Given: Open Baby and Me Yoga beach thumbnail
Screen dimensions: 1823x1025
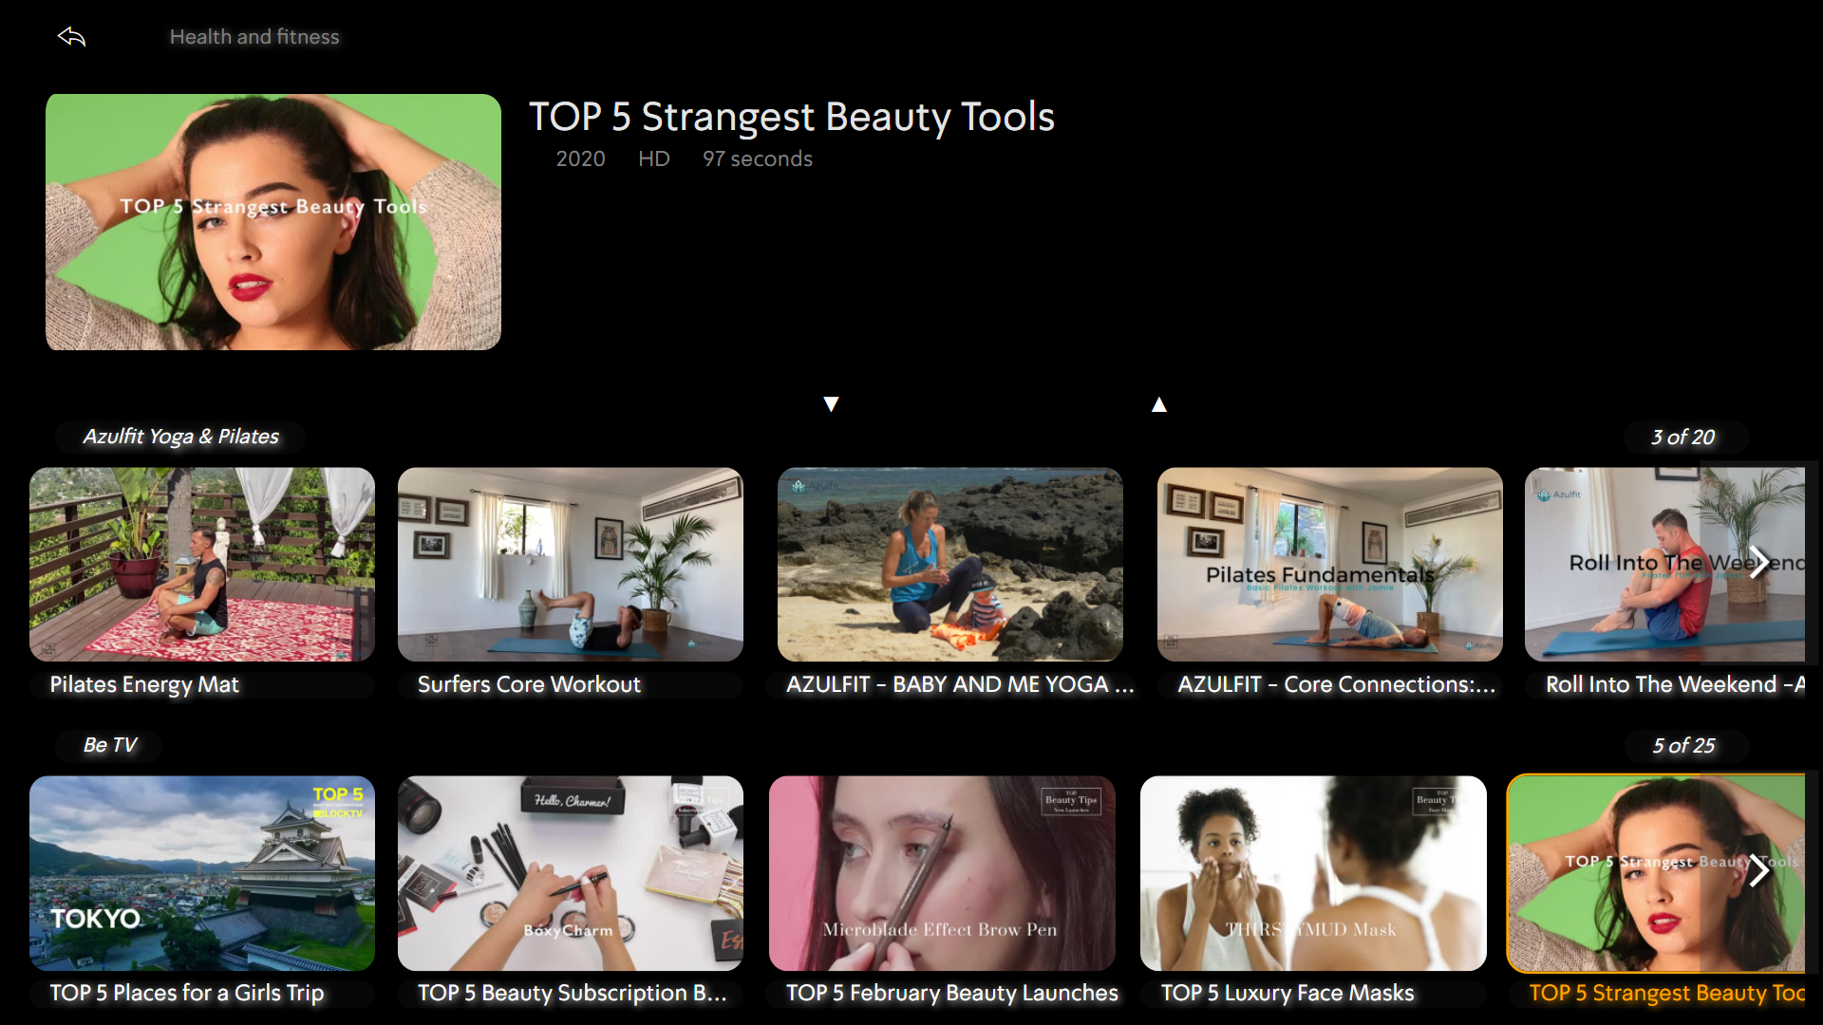Looking at the screenshot, I should 950,564.
